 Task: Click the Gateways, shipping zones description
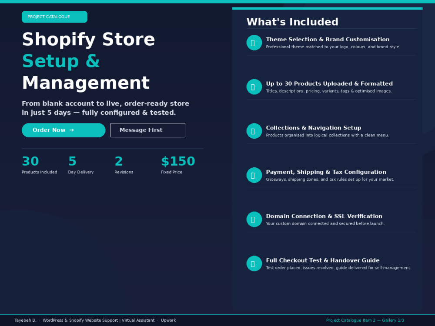click(x=330, y=180)
